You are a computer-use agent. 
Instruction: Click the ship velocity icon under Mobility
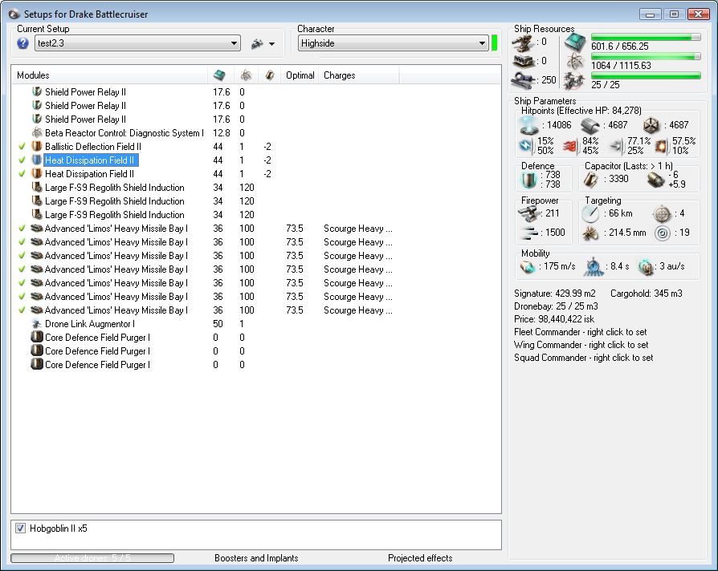pos(528,267)
